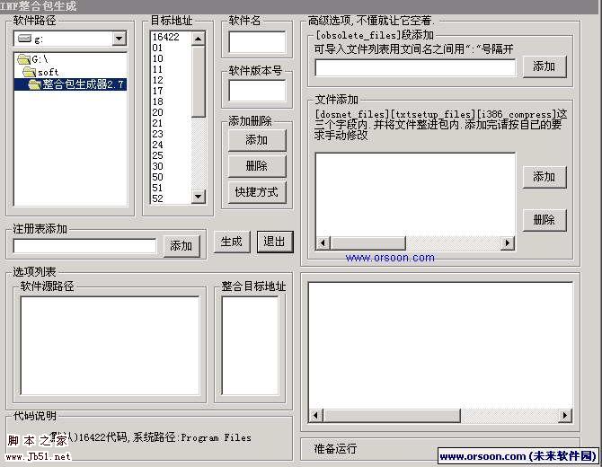Viewport: 602px width, 467px height.
Task: Click 添加 in 文件添加 section
Action: [x=544, y=177]
